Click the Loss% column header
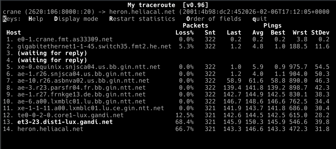 [x=185, y=32]
